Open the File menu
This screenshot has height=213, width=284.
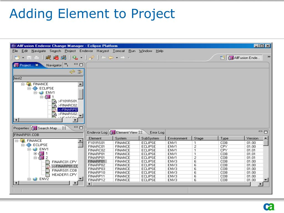15,51
